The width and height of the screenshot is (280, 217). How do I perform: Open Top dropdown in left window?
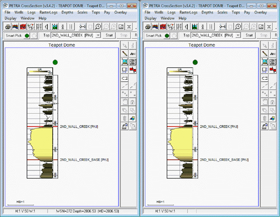[98, 35]
